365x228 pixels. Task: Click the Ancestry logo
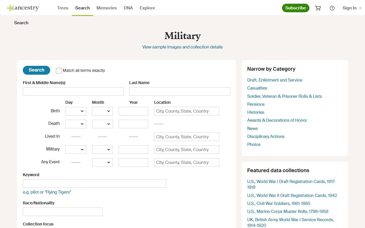(x=23, y=8)
